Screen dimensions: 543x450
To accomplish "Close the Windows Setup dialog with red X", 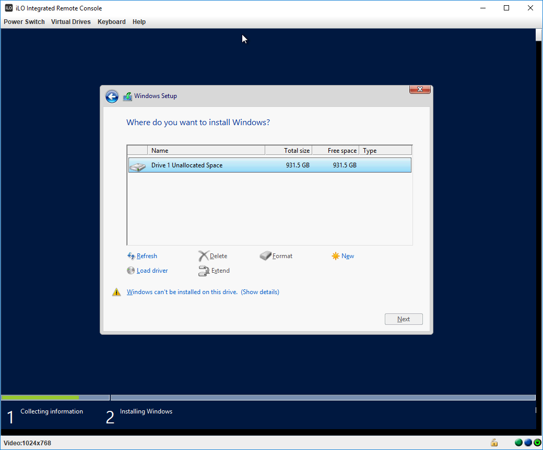I will coord(420,89).
